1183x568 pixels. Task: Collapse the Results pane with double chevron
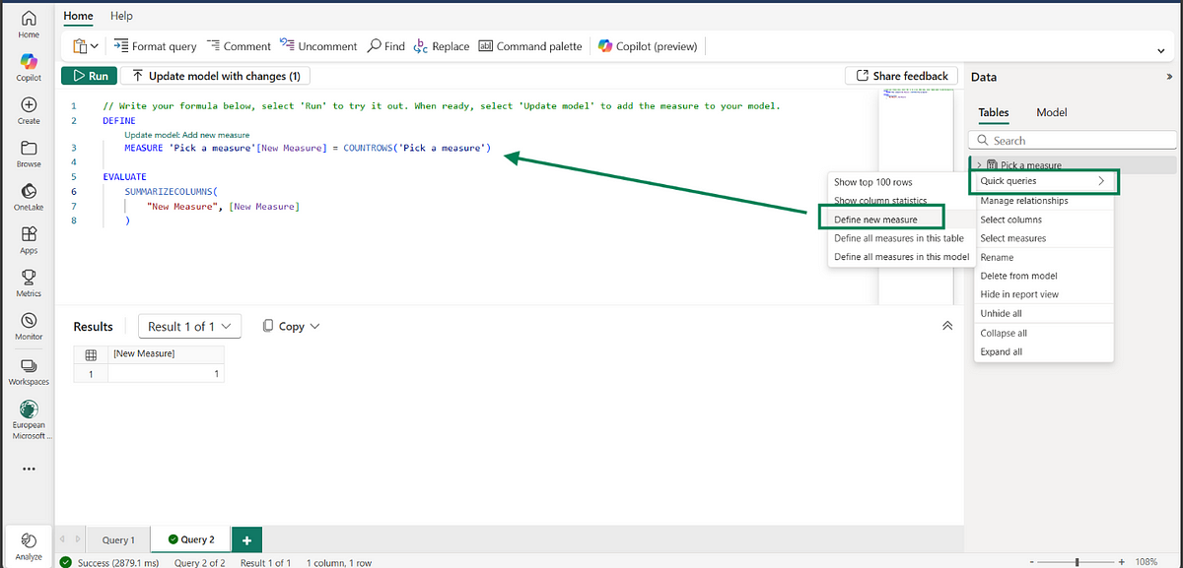947,326
